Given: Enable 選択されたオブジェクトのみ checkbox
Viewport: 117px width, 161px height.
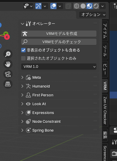Looking at the screenshot, I should point(23,58).
